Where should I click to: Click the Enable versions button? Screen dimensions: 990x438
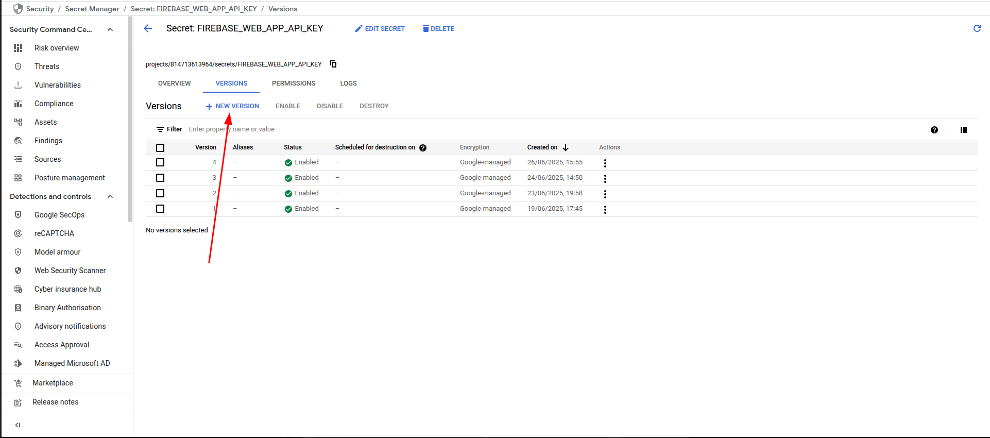point(288,106)
